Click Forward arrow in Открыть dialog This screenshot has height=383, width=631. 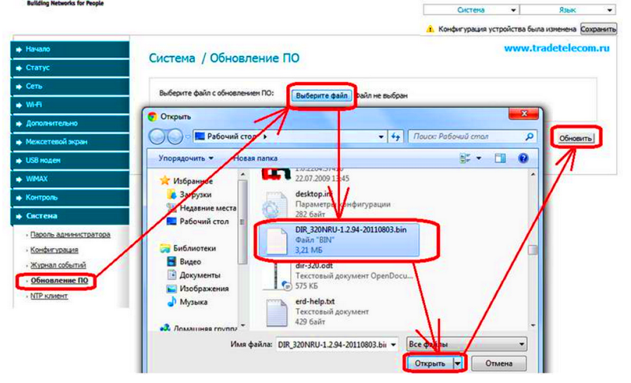tap(174, 136)
